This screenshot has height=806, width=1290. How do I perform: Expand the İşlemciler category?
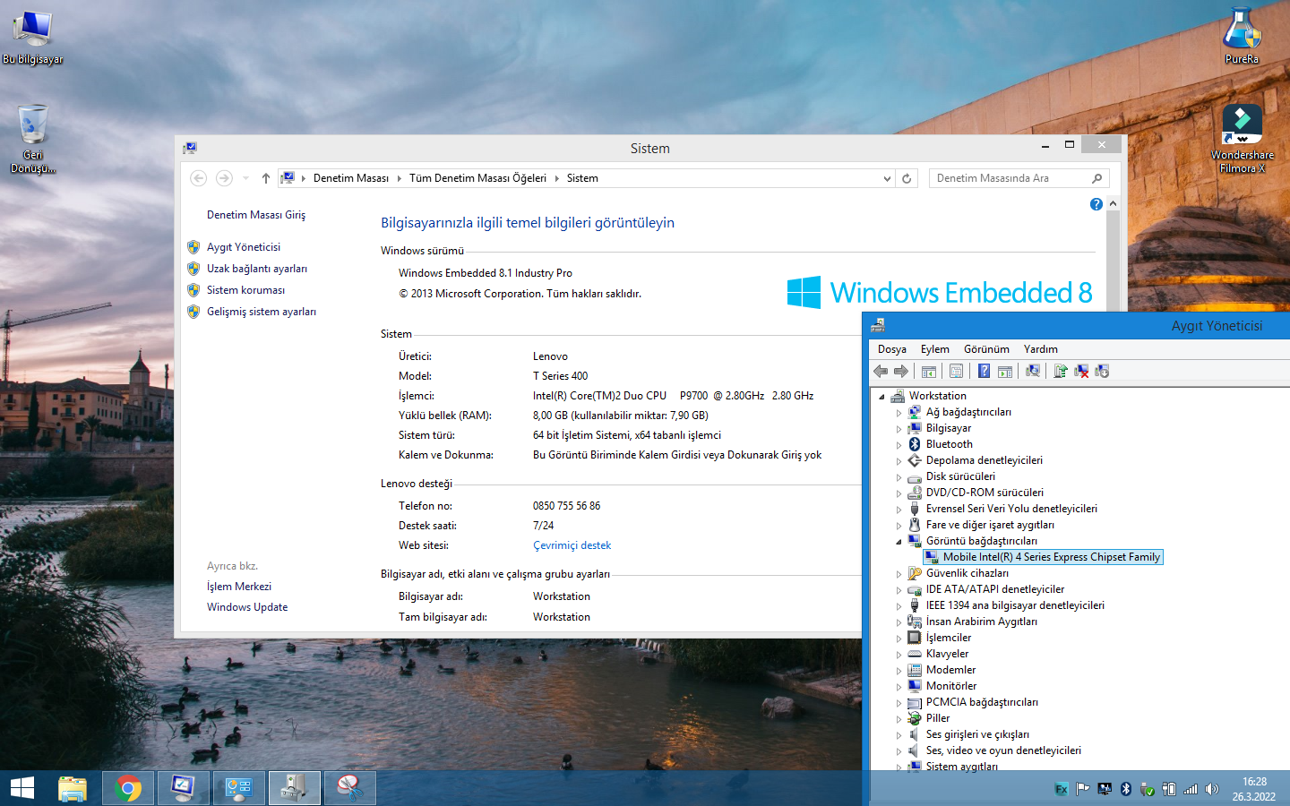(x=899, y=638)
